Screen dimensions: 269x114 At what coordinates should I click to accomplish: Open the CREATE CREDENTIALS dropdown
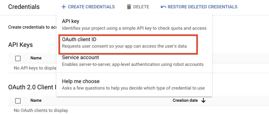pos(88,7)
